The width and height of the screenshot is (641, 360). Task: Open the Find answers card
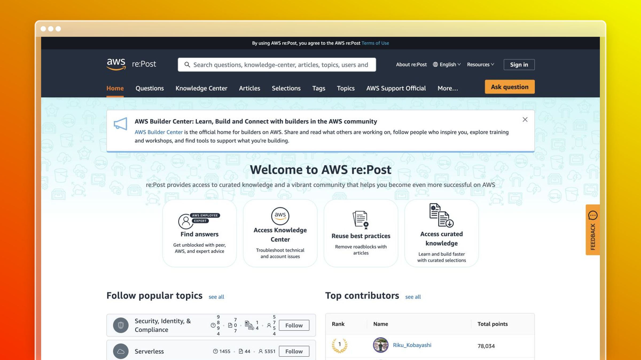coord(200,233)
